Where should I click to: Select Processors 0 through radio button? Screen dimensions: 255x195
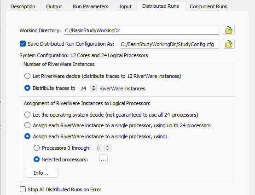pyautogui.click(x=36, y=148)
